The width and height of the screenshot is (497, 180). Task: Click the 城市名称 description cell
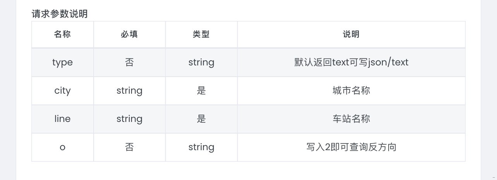(351, 91)
